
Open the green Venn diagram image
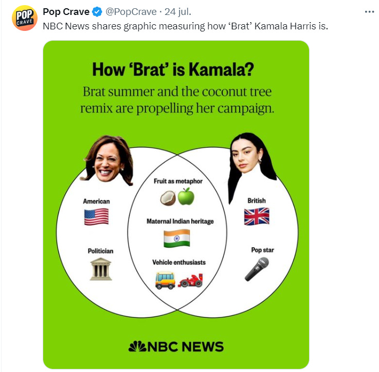tap(176, 205)
